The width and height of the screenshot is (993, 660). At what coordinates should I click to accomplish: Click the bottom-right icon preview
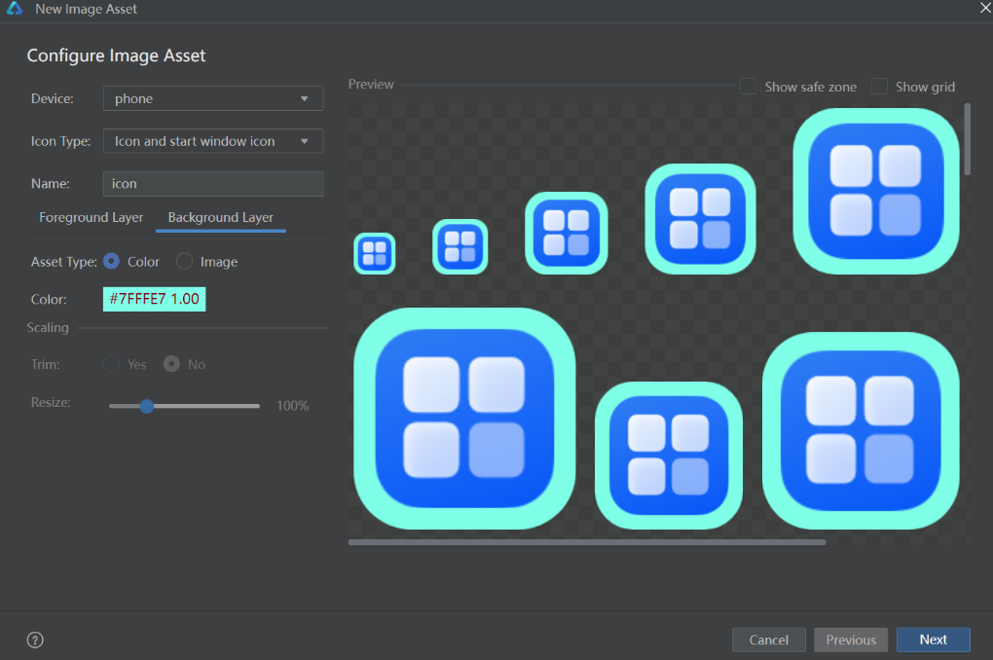point(861,430)
